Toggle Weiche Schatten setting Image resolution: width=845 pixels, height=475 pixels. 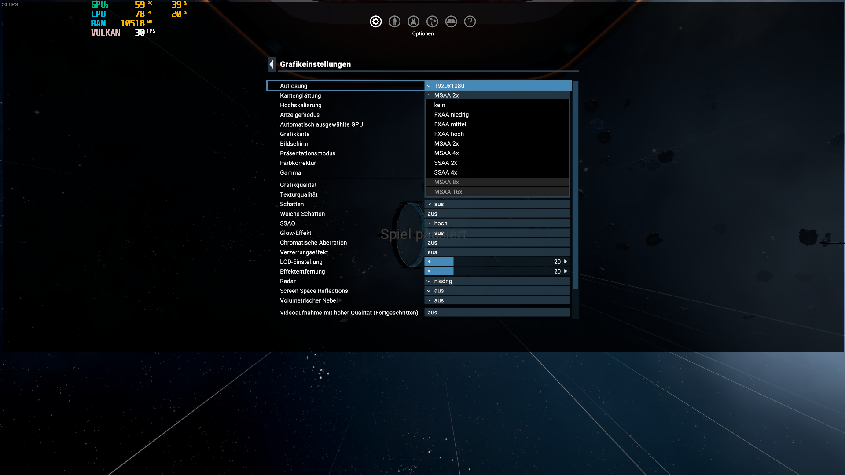coord(497,214)
